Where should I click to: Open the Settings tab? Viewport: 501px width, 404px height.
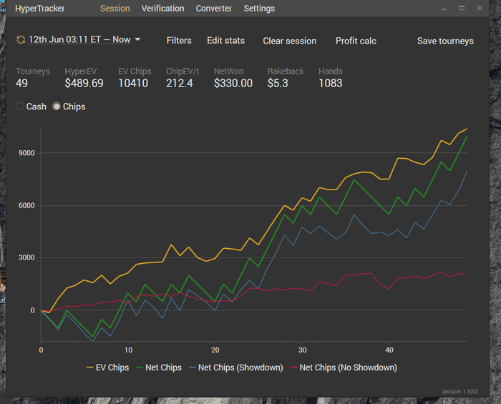point(259,9)
